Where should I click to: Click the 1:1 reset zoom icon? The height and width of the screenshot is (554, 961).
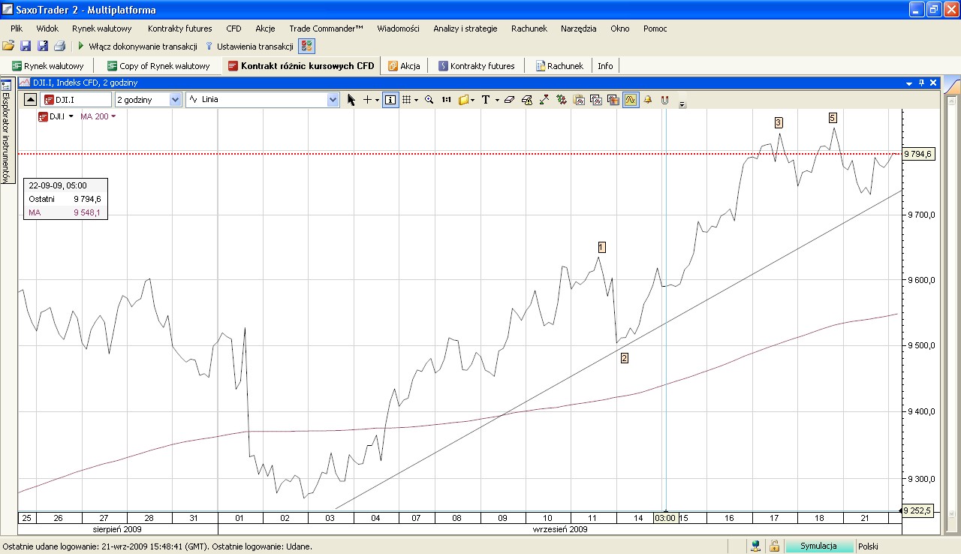coord(447,100)
